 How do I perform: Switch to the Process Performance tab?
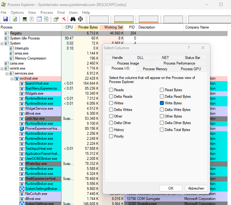tap(179, 63)
